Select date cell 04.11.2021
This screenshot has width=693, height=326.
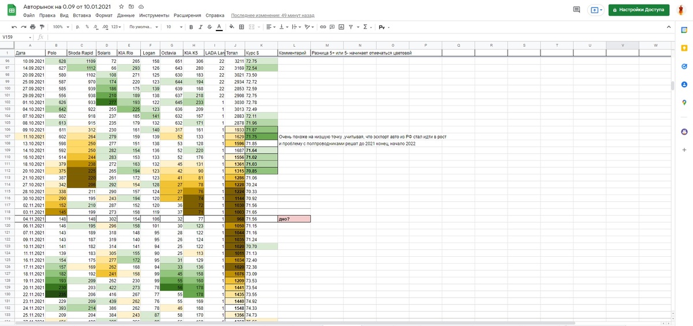[29, 219]
